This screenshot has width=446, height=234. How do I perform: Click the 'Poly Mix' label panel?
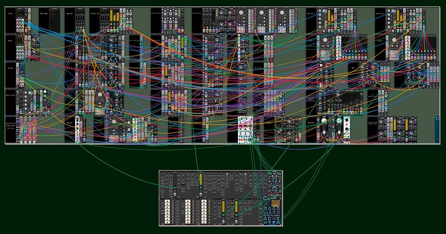(x=99, y=130)
